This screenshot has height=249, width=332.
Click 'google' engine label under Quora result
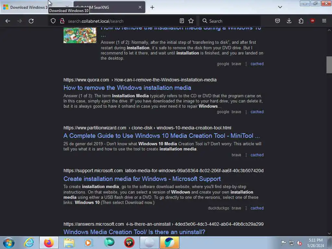[223, 112]
